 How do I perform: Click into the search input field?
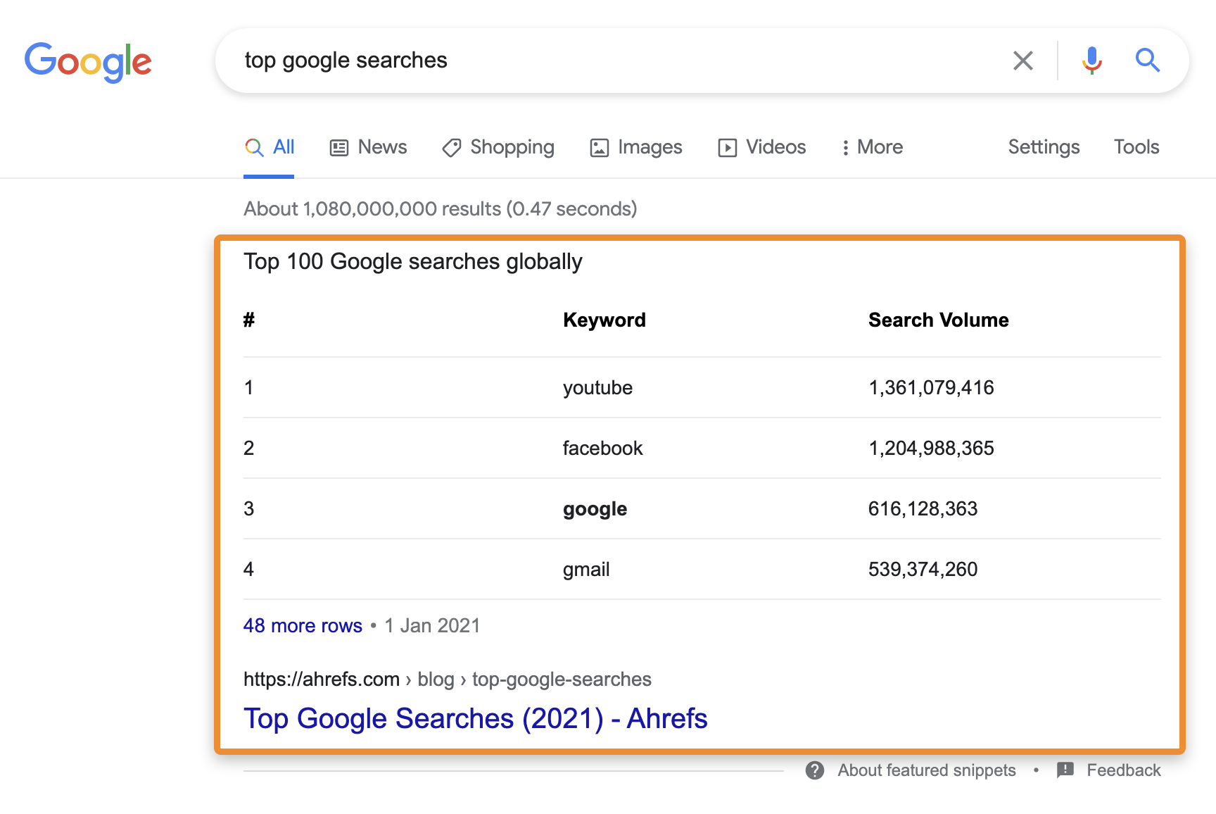(x=619, y=61)
